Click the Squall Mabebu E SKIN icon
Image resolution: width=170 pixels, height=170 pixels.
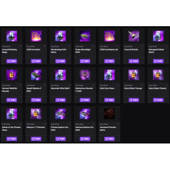[36, 75]
